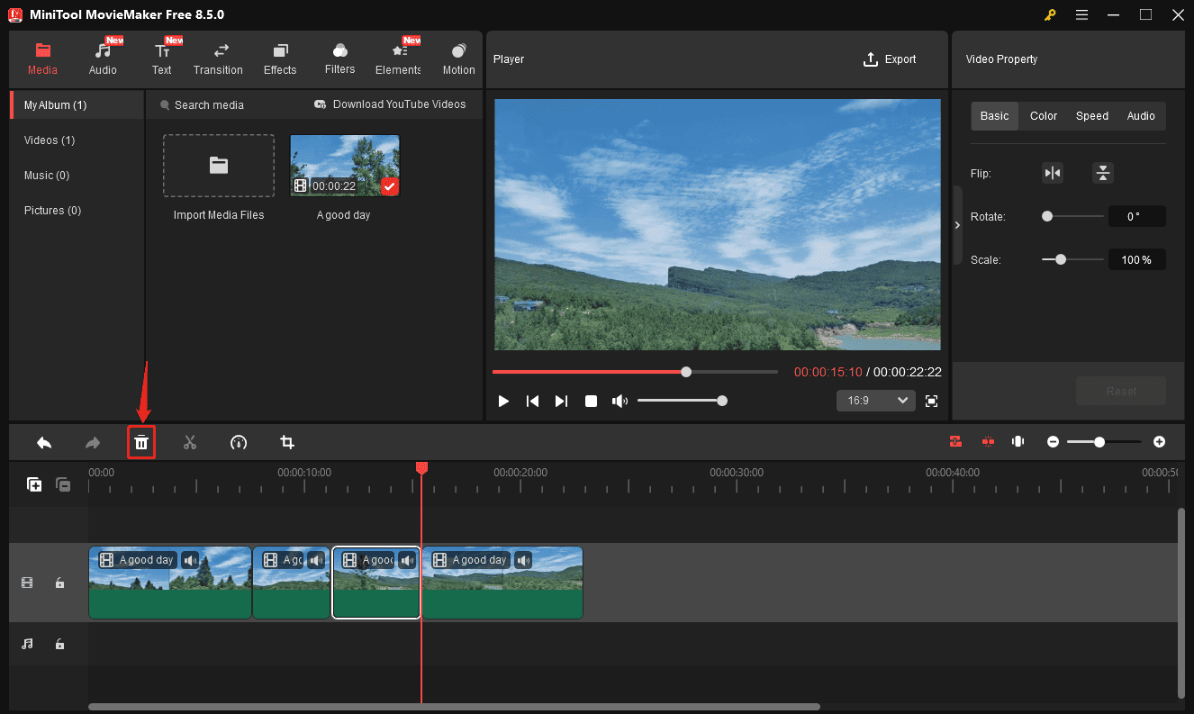The image size is (1194, 714).
Task: Open the hamburger menu in the title bar
Action: 1081,14
